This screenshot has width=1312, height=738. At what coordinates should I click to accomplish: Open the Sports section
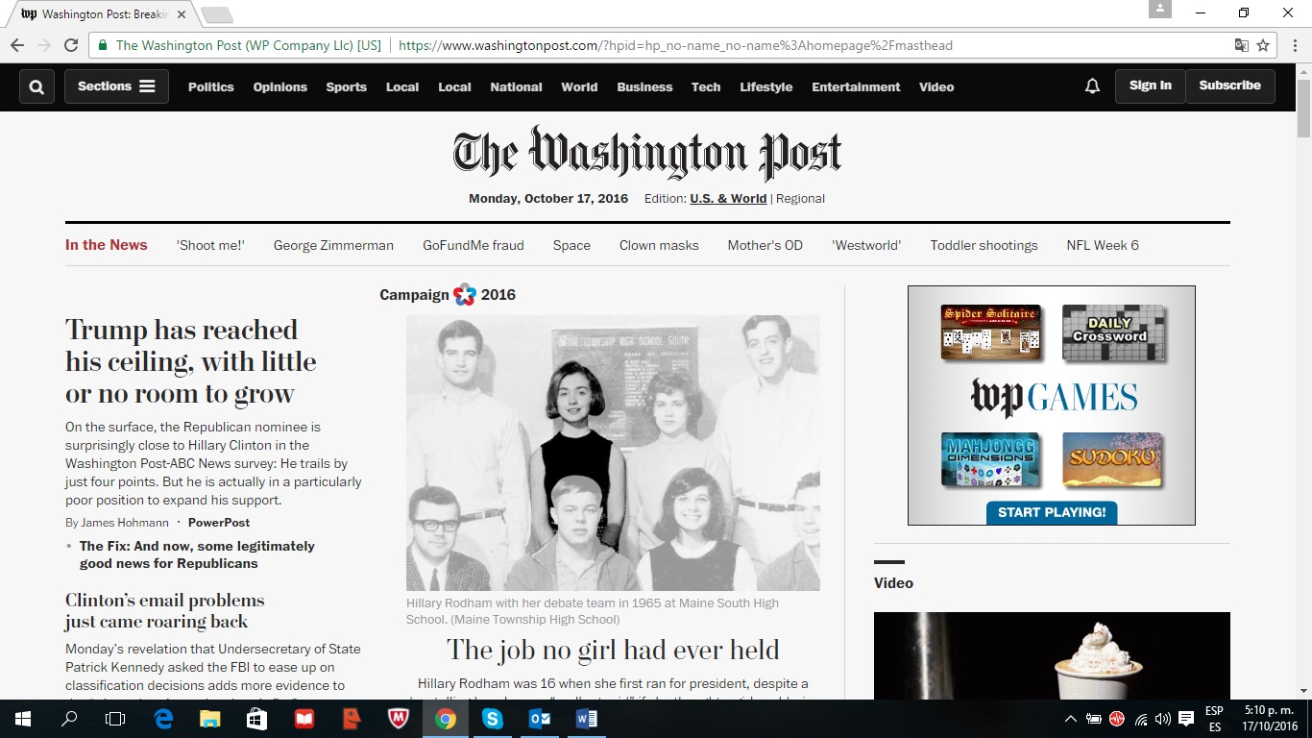tap(346, 86)
